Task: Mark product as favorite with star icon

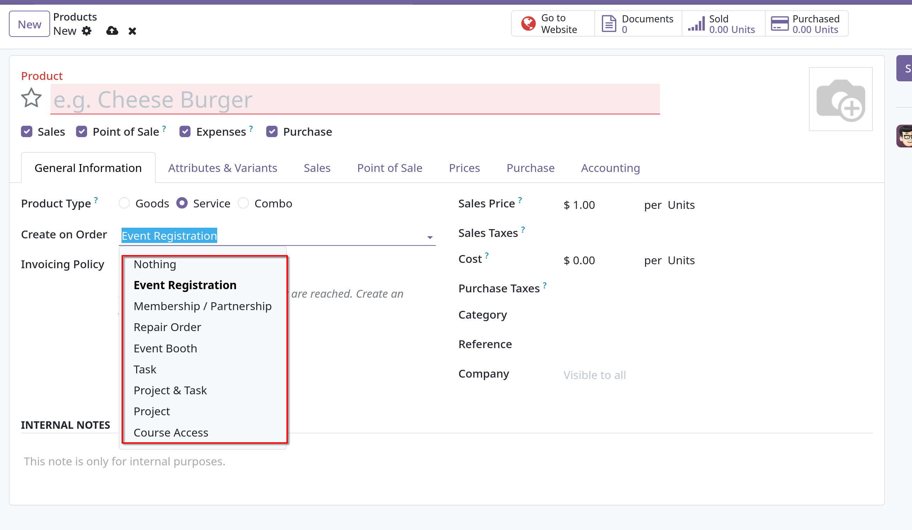Action: tap(32, 98)
